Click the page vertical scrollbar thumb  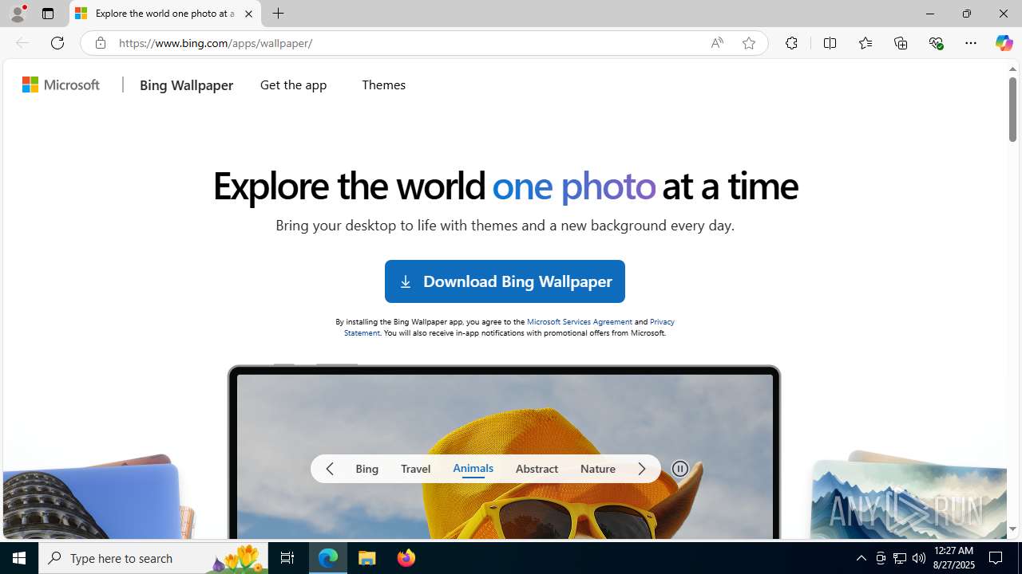point(1012,110)
